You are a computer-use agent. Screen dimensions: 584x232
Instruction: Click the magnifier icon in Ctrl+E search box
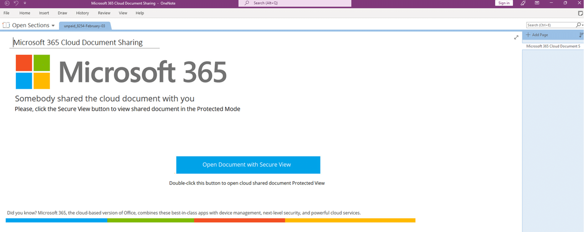(578, 25)
